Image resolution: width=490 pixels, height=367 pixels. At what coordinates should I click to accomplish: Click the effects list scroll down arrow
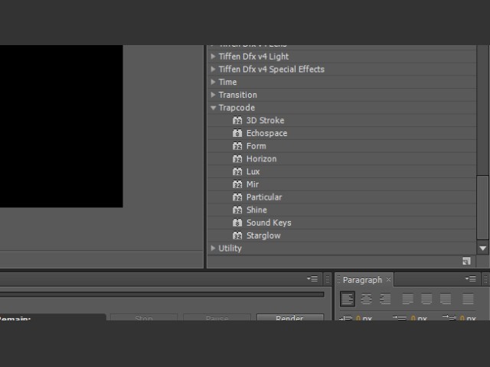(483, 248)
